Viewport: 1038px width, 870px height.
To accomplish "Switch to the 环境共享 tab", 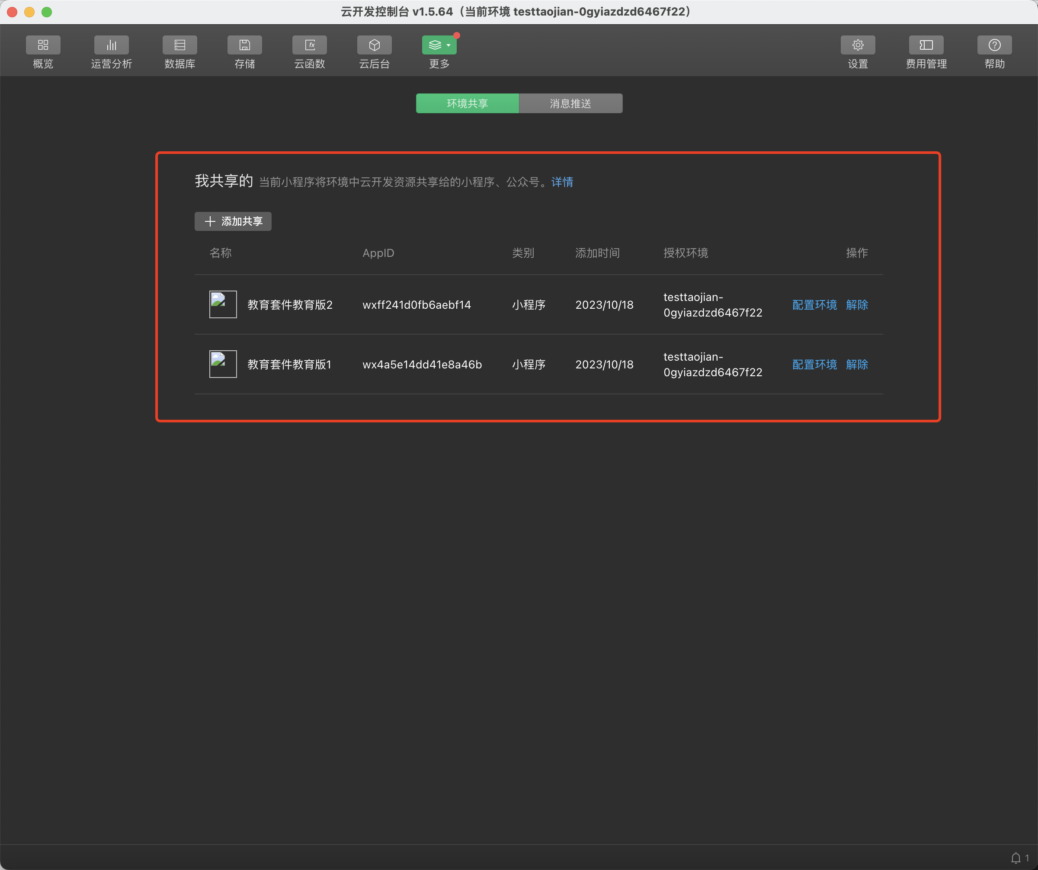I will pyautogui.click(x=467, y=103).
